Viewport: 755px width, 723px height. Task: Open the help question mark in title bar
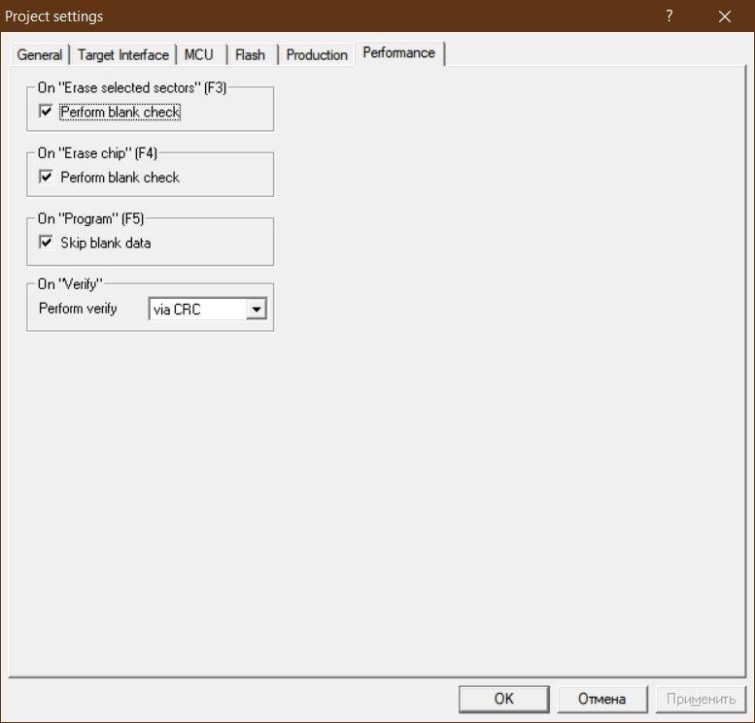click(669, 16)
